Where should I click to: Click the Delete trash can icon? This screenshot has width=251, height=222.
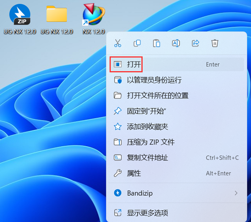tap(215, 43)
